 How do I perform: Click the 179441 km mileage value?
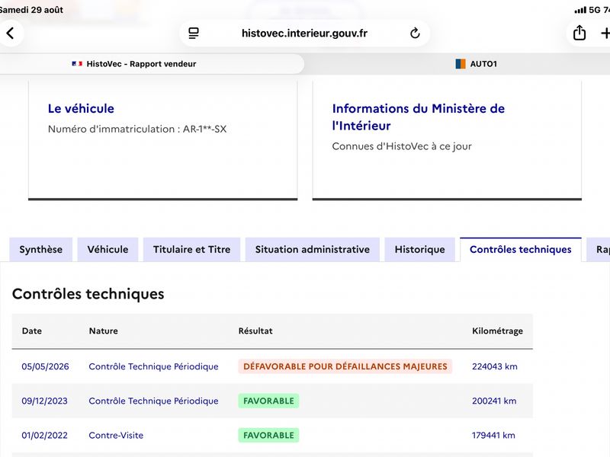coord(493,435)
